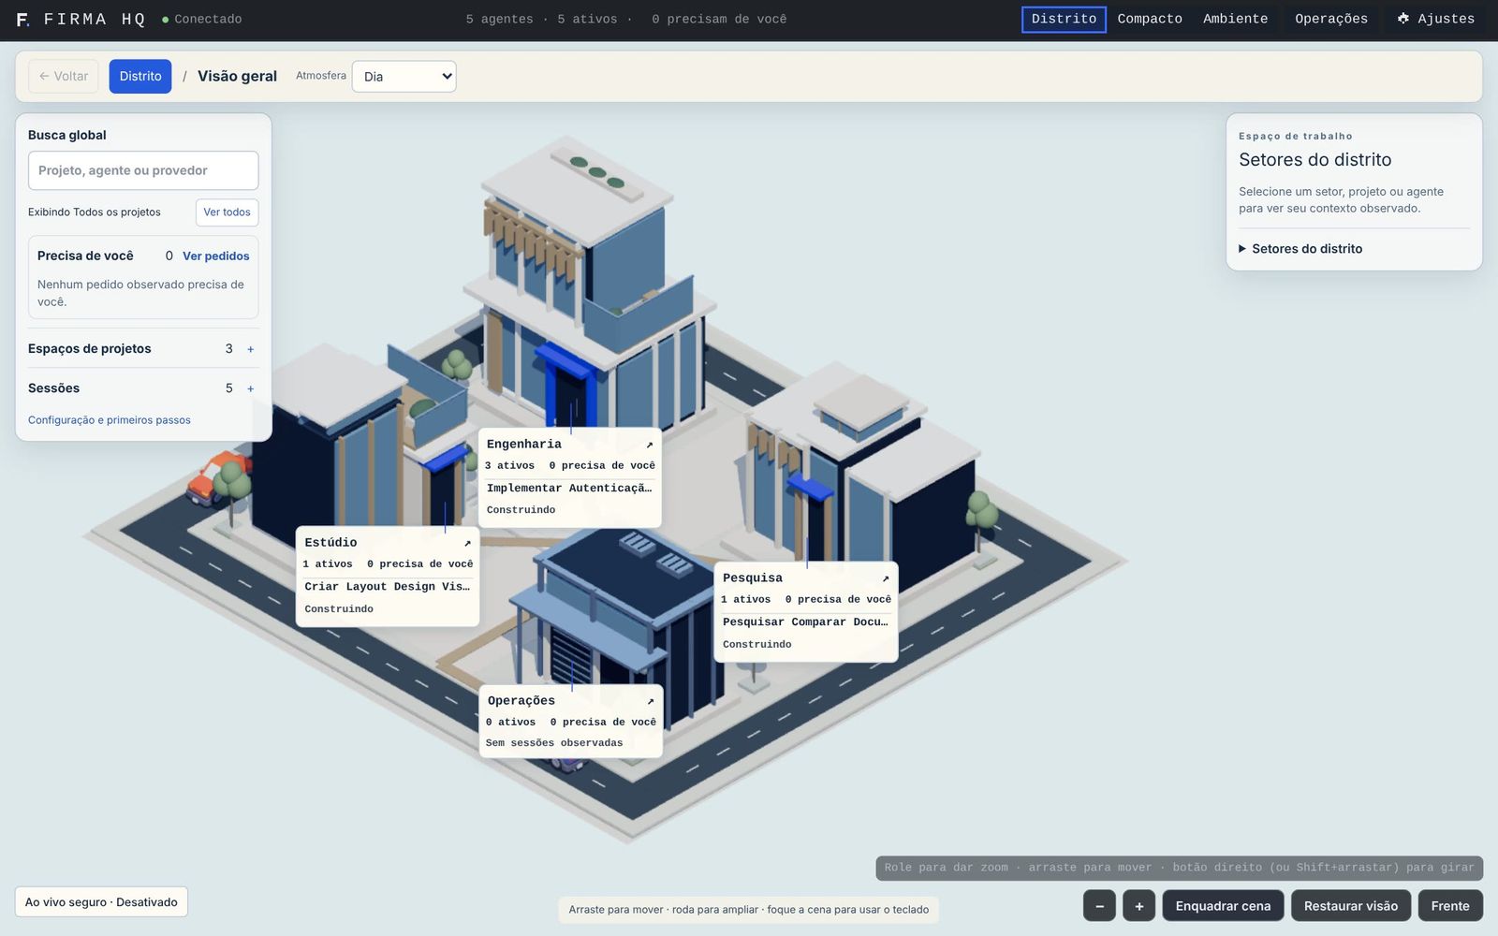Click the Firma HQ logo
The width and height of the screenshot is (1498, 936).
81,19
